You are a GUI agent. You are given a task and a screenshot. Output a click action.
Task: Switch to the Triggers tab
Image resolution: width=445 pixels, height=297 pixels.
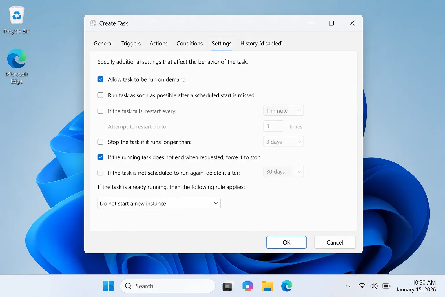[131, 43]
